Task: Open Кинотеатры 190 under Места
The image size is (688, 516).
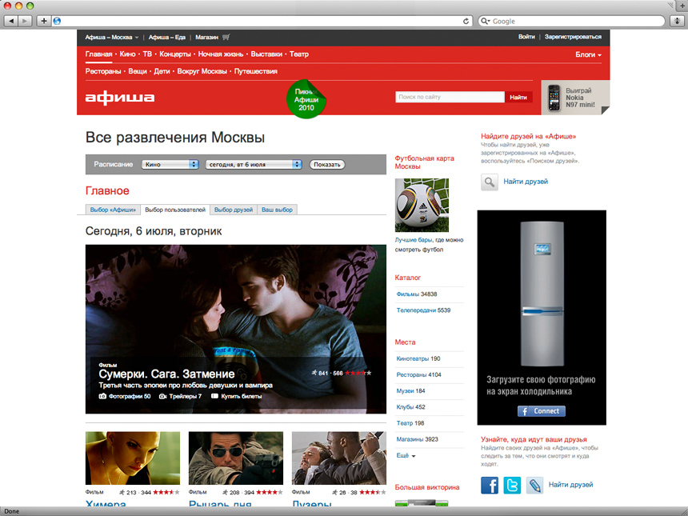Action: 418,358
